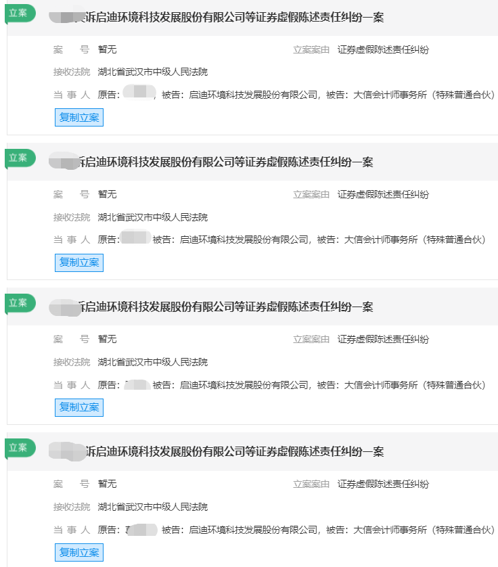498x567 pixels.
Task: Click 立案案由 label in the first card
Action: click(x=311, y=49)
